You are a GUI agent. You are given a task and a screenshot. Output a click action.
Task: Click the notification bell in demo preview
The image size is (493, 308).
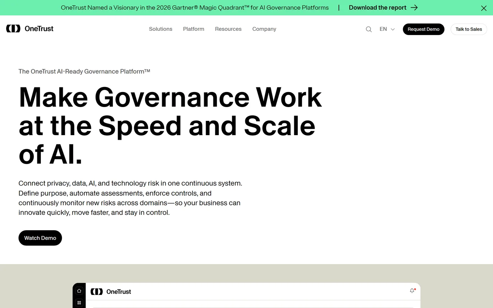412,291
